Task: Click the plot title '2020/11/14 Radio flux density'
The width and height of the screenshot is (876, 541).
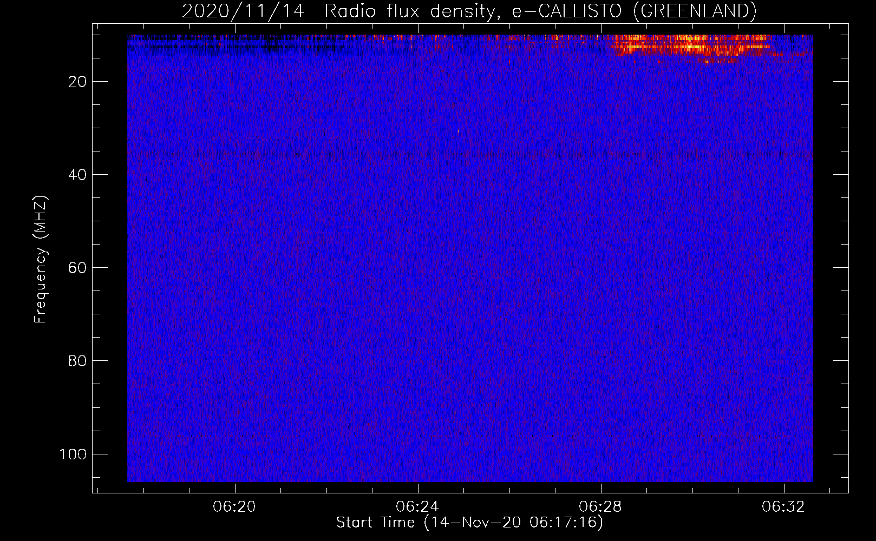Action: click(469, 11)
